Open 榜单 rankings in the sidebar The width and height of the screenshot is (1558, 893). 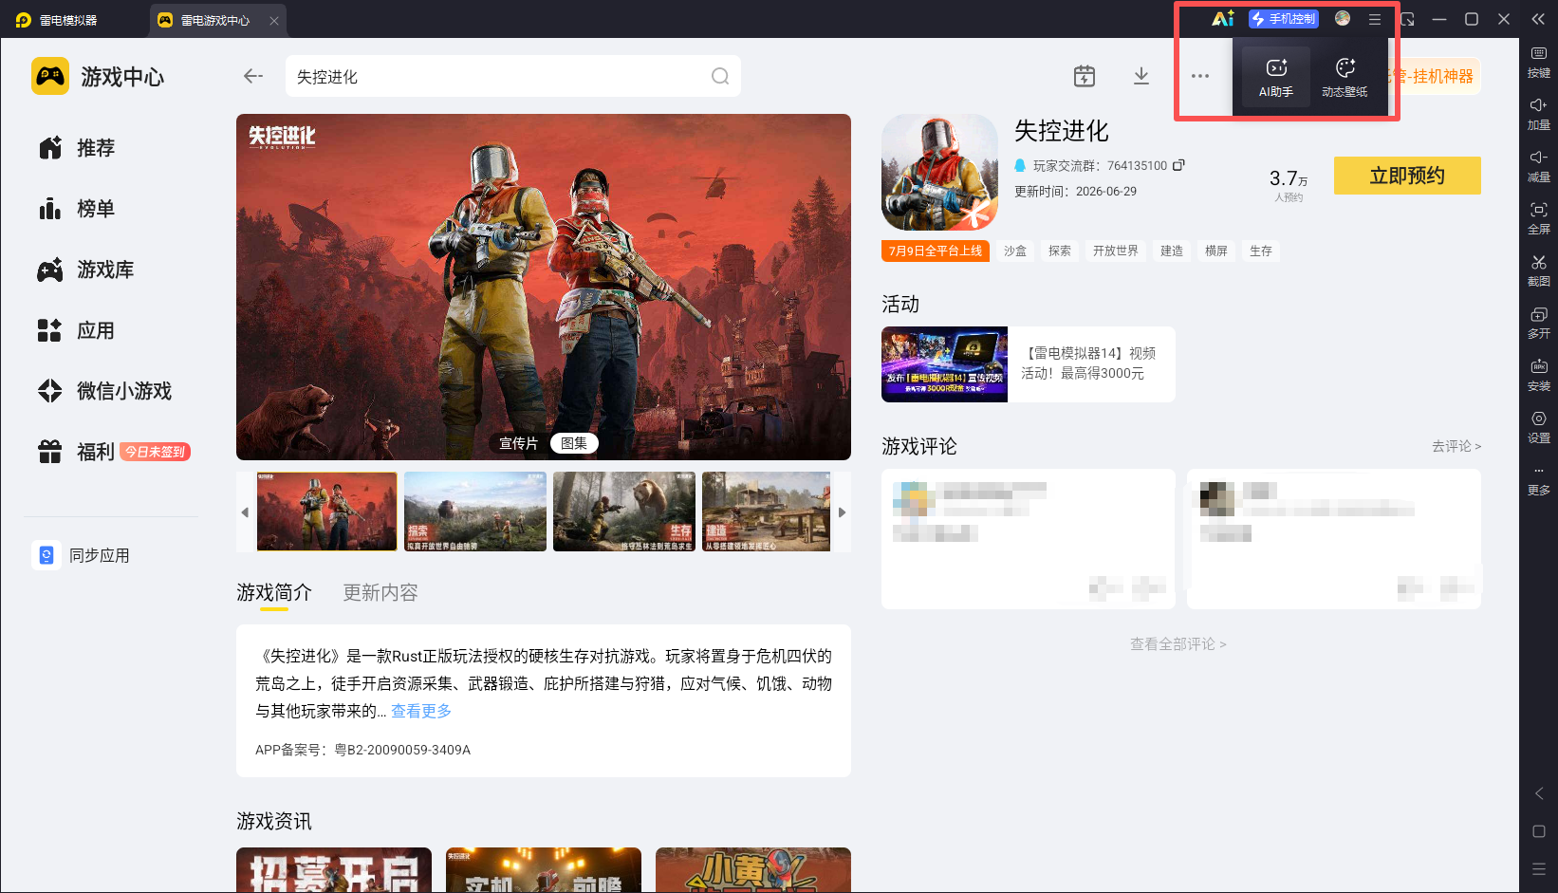point(78,209)
